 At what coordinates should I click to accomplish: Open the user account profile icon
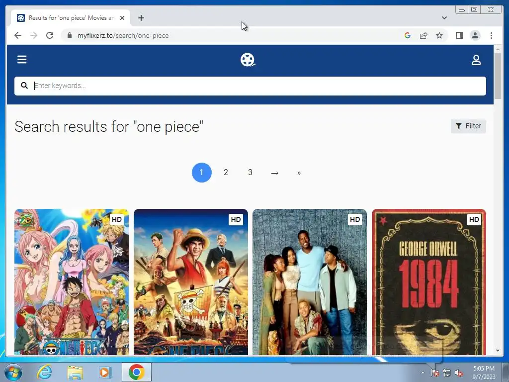tap(476, 60)
